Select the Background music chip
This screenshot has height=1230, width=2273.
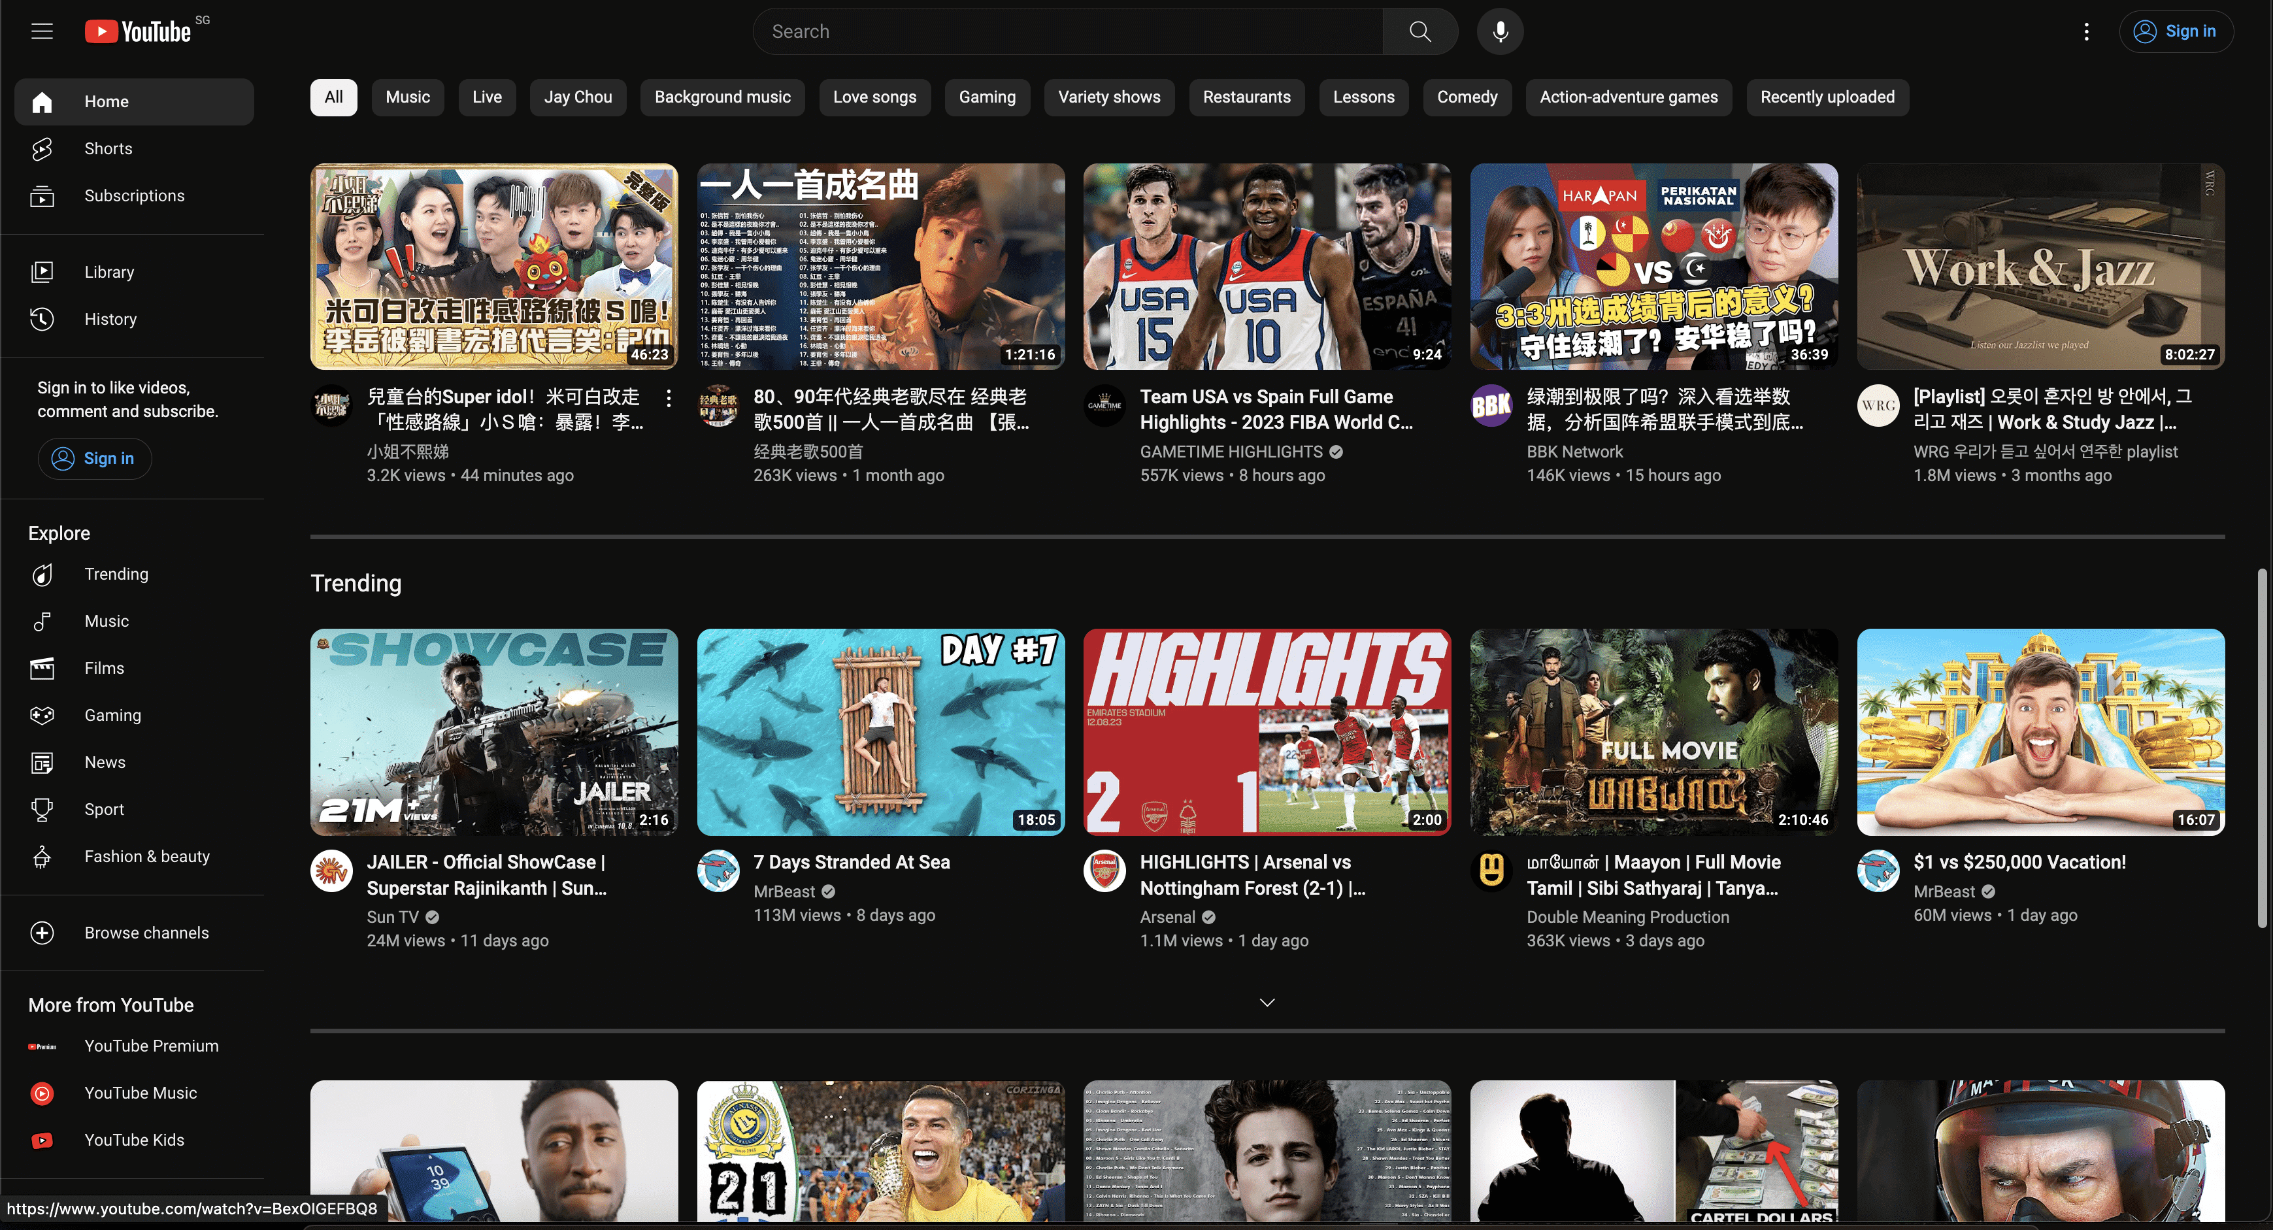[723, 97]
